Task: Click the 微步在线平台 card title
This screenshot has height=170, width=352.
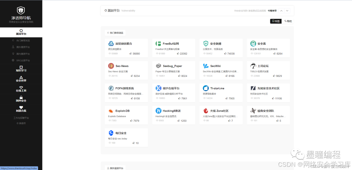Action: pyautogui.click(x=171, y=89)
